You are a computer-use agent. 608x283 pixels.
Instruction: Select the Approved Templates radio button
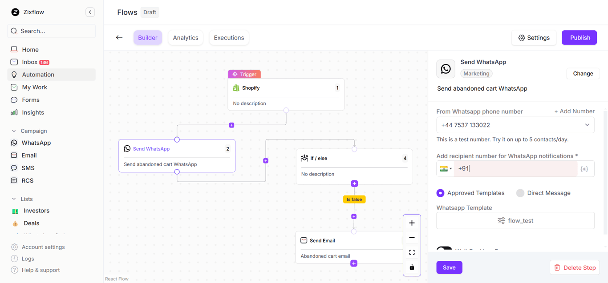coord(441,193)
